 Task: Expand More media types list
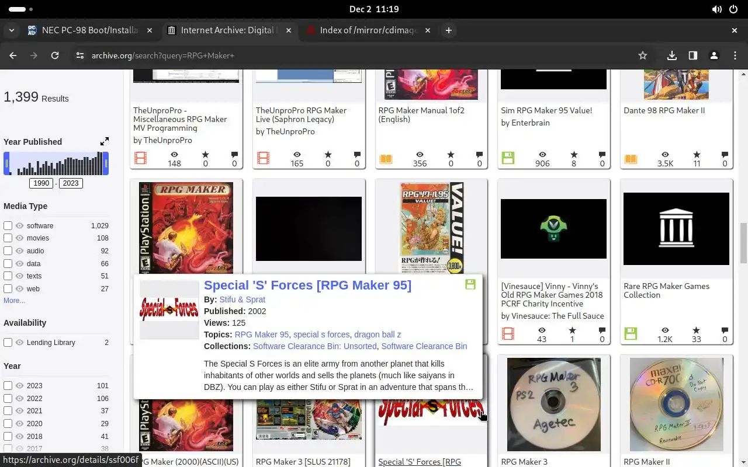pyautogui.click(x=14, y=301)
